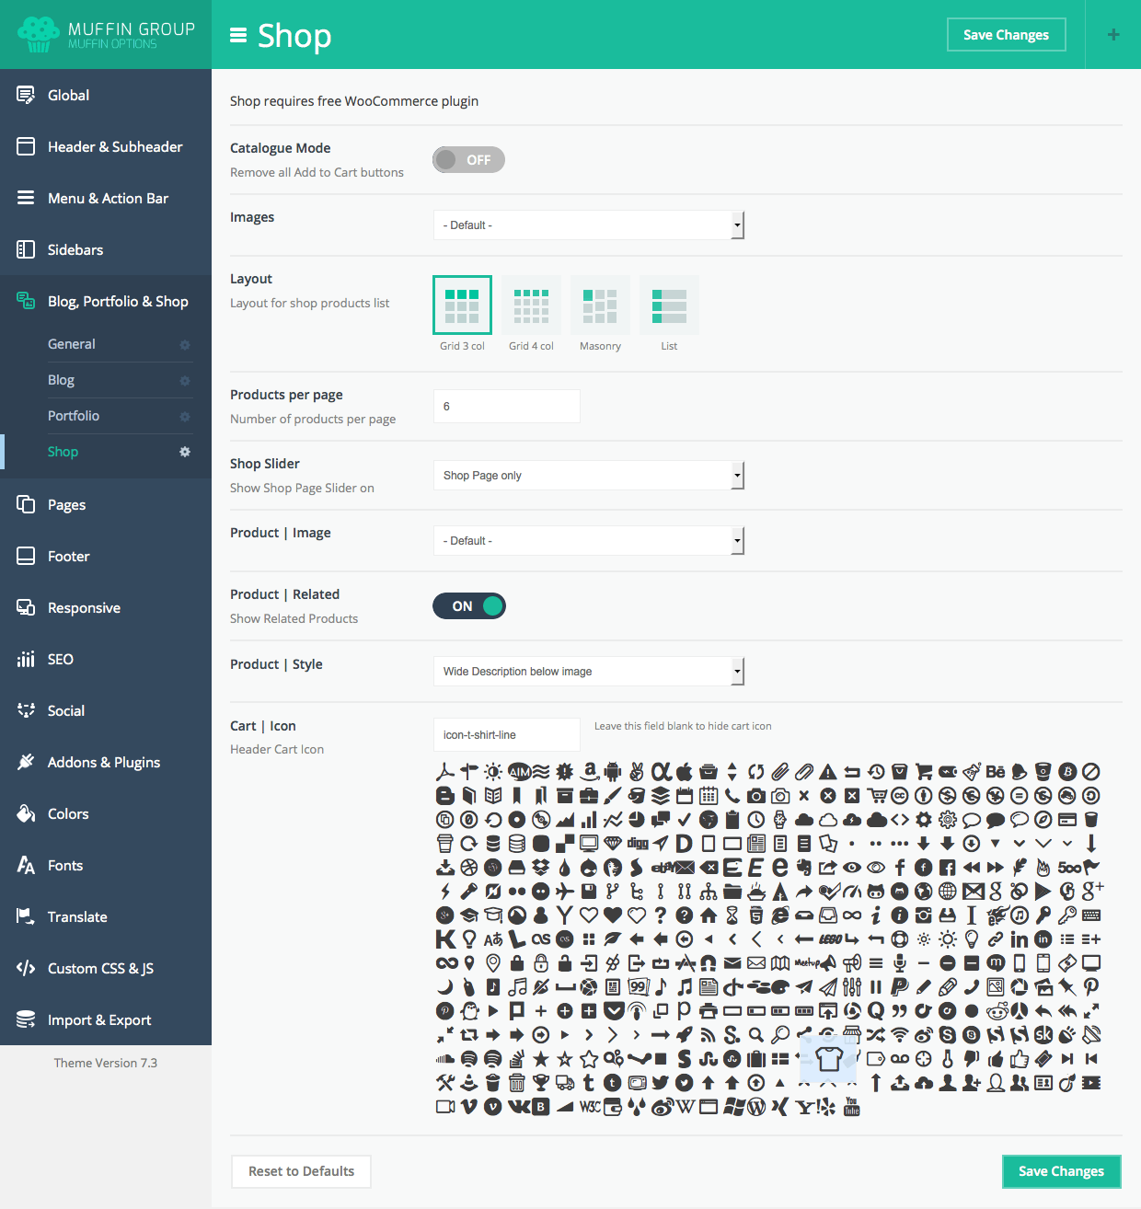The height and width of the screenshot is (1209, 1141).
Task: Select the Amazon icon in the icon grid
Action: pyautogui.click(x=589, y=771)
